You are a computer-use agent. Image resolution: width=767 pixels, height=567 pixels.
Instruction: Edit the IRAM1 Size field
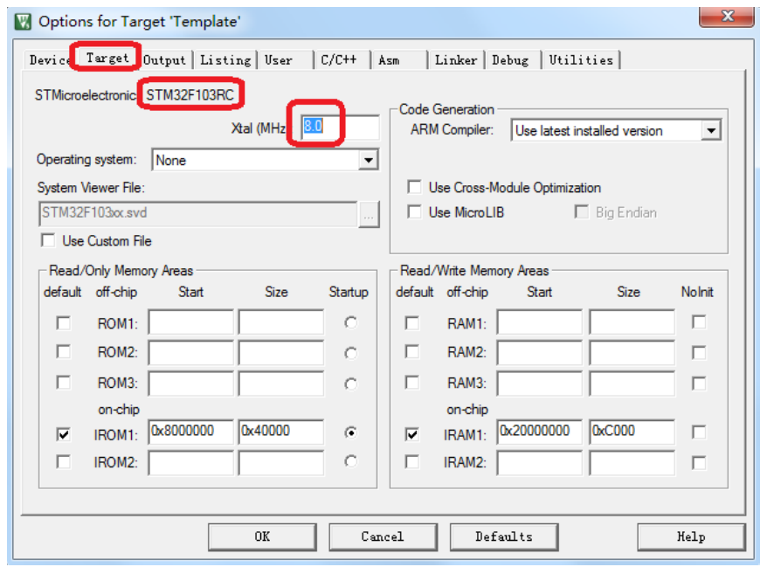click(x=632, y=432)
